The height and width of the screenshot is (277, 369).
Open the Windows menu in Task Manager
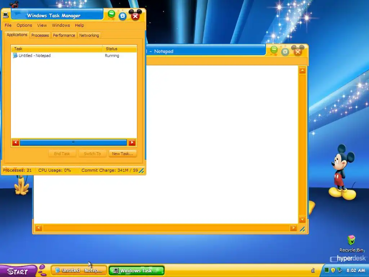coord(61,25)
